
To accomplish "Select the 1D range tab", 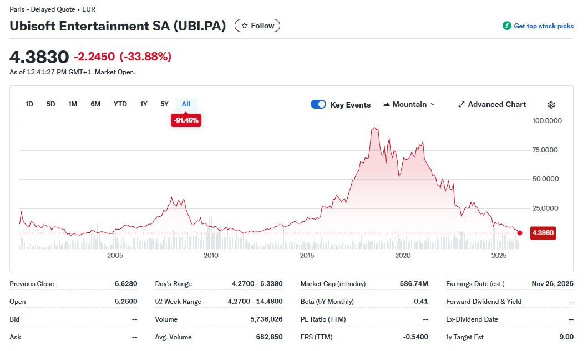I will [29, 104].
